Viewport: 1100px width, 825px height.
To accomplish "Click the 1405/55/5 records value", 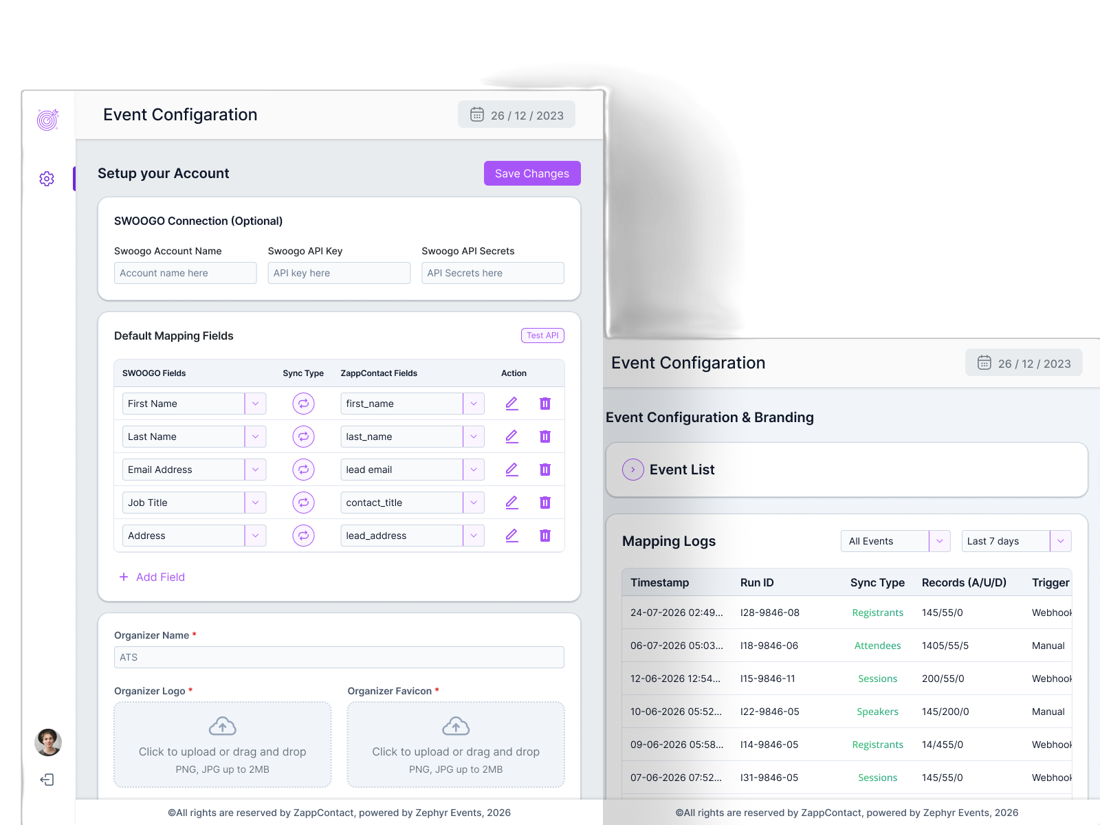I will 945,646.
